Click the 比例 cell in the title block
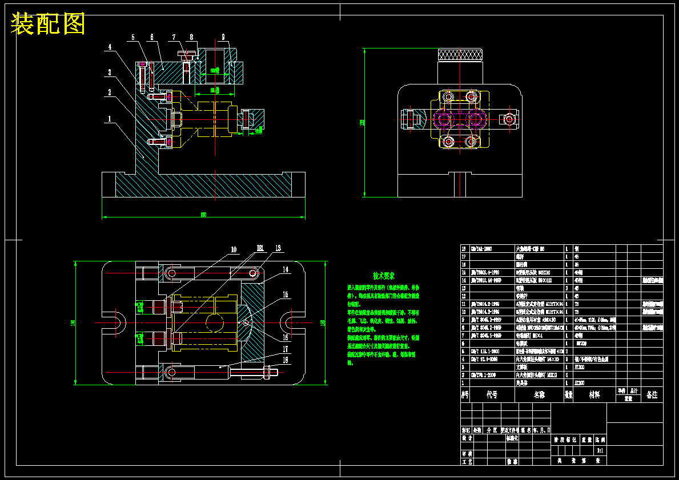The image size is (679, 480). pos(600,439)
